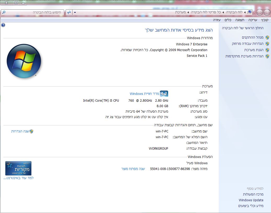Open help via blue question mark icon
Viewport: 271px width, 213px height.
[x=3, y=25]
